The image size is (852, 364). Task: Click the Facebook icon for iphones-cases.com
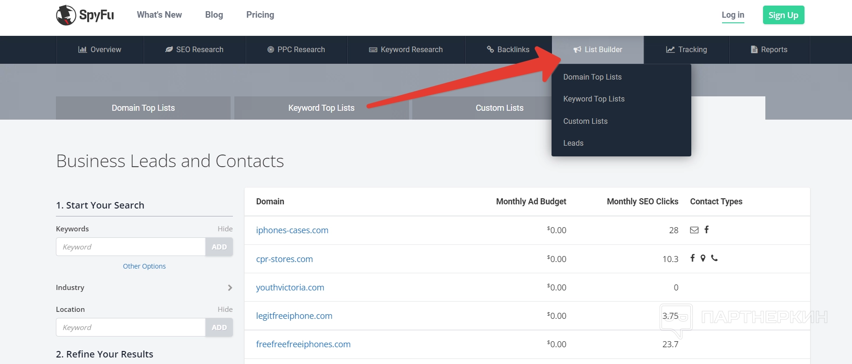pyautogui.click(x=707, y=229)
